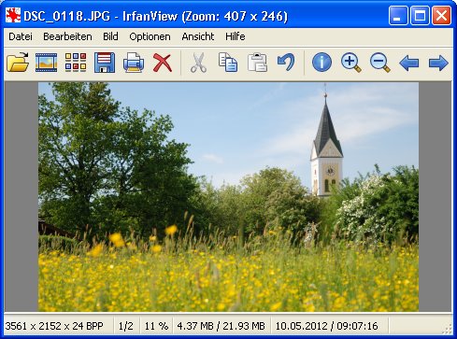Open the Optionen menu
This screenshot has height=339, width=457.
[150, 36]
